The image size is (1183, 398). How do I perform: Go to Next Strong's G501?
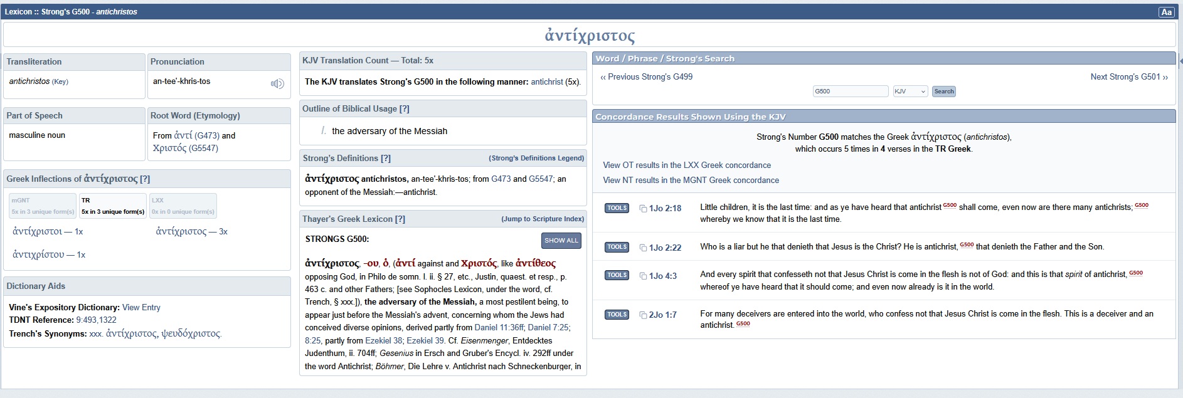(x=1129, y=77)
